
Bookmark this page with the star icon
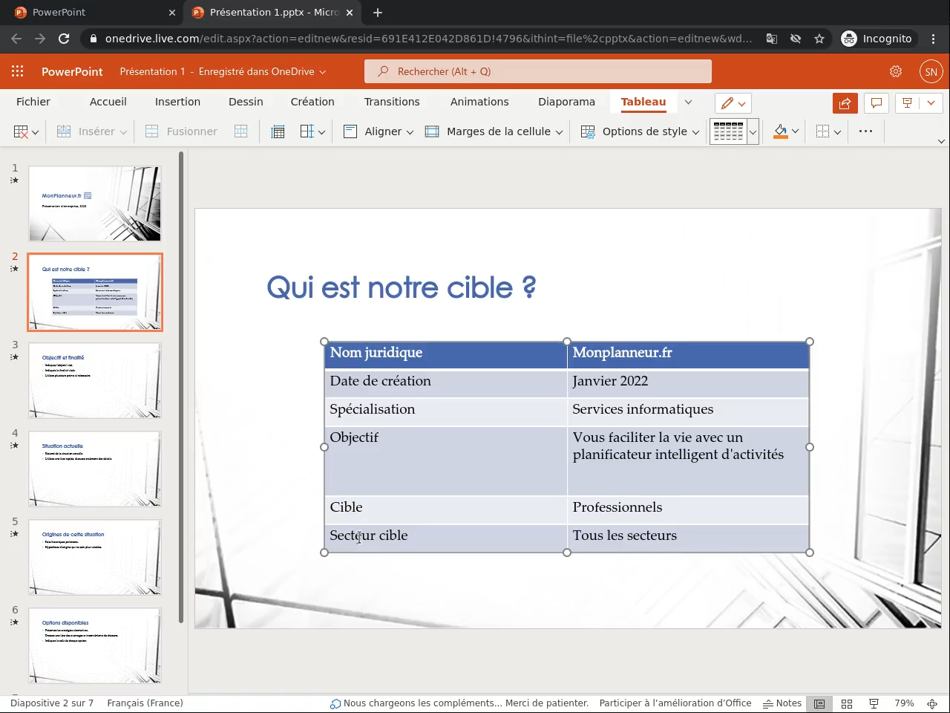[819, 39]
